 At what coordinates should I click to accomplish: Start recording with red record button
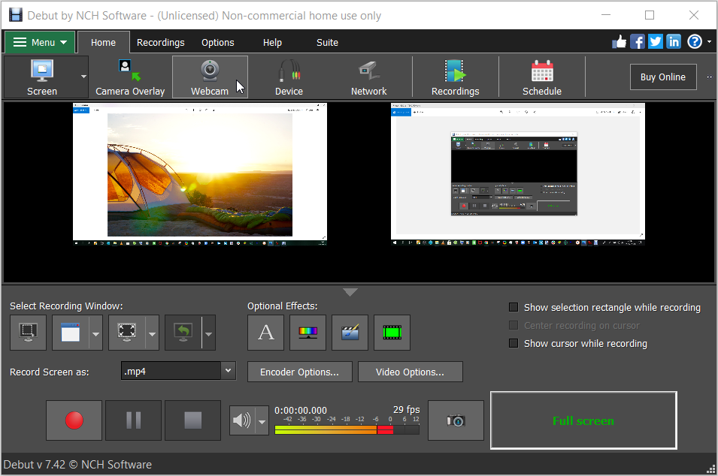click(74, 420)
